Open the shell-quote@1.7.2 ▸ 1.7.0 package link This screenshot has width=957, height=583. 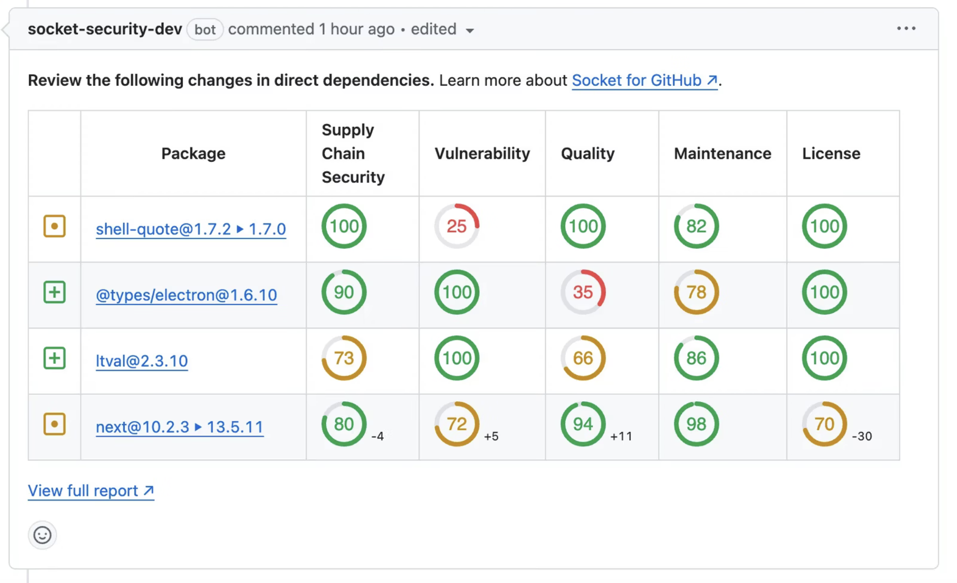[x=191, y=229]
